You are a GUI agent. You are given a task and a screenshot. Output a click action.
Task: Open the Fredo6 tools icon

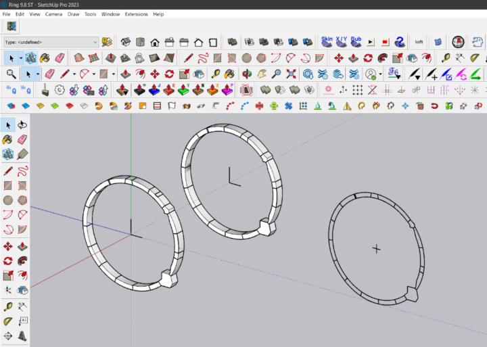click(x=394, y=74)
